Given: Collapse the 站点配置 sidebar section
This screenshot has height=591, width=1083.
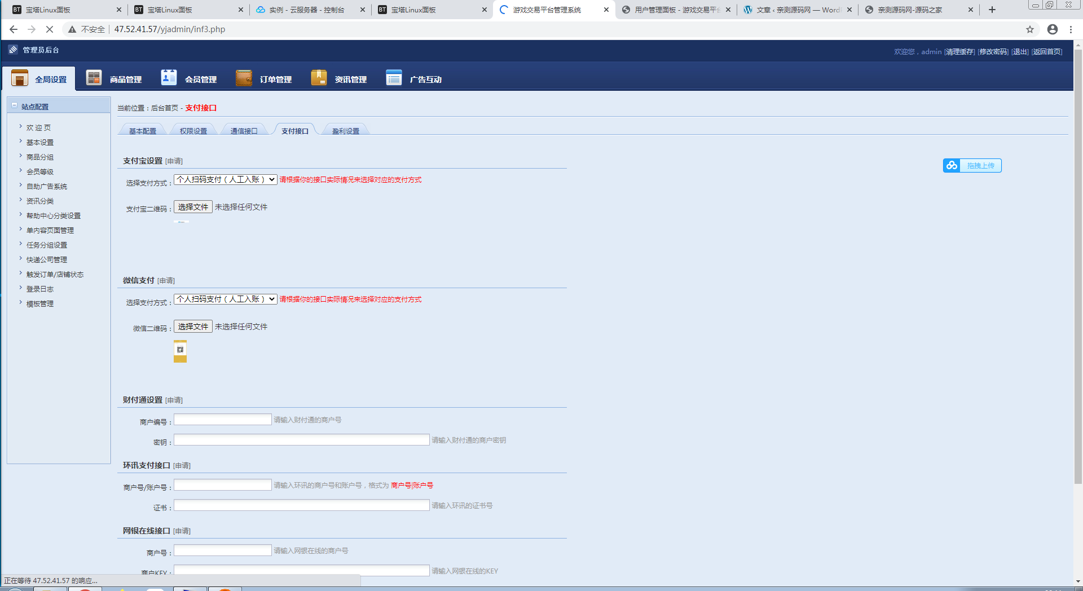Looking at the screenshot, I should point(15,105).
